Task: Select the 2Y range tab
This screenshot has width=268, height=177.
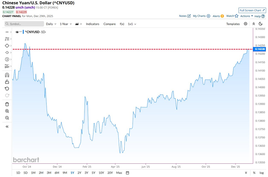Action: 79,173
